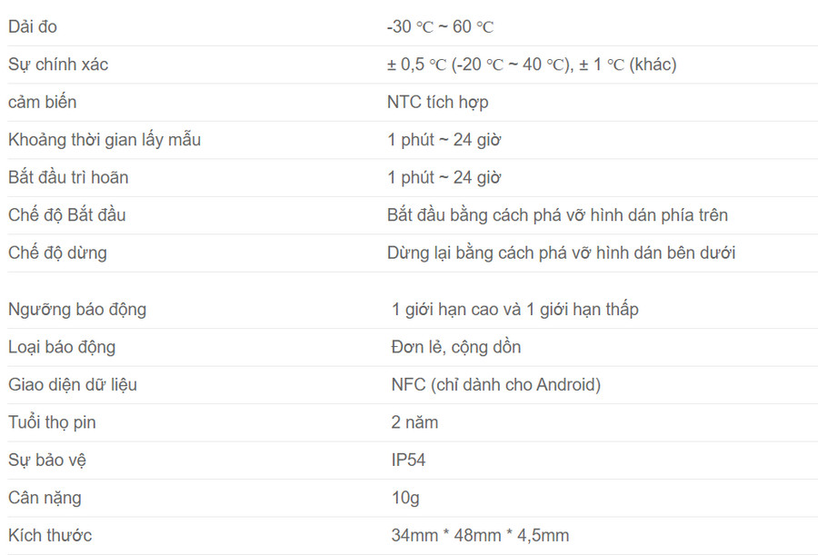The height and width of the screenshot is (555, 818).
Task: Click the "Ngưỡng báo động" label
Action: point(77,309)
